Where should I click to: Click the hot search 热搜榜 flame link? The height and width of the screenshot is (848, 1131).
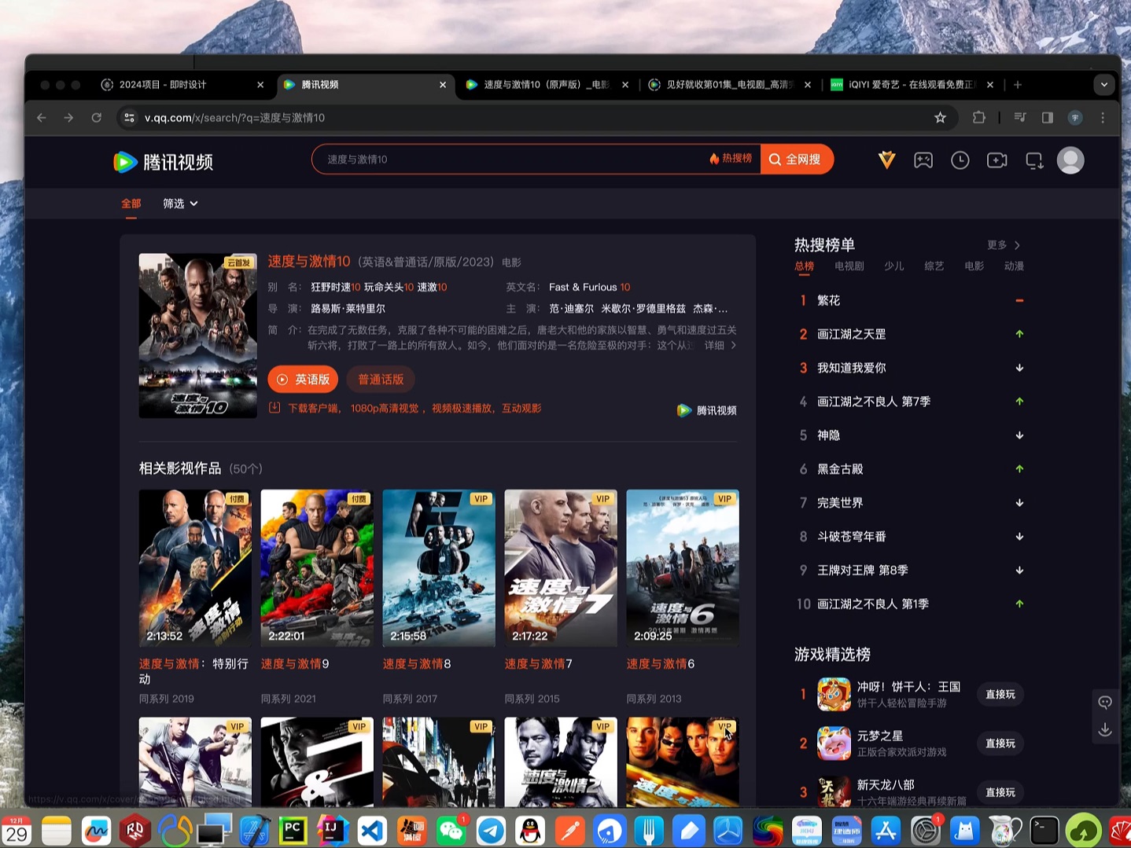(731, 159)
